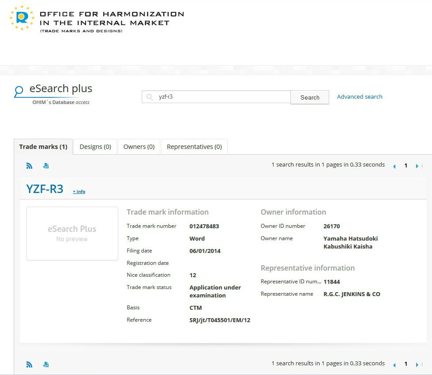Image resolution: width=432 pixels, height=375 pixels.
Task: Go to previous page using upper left arrow
Action: (394, 166)
